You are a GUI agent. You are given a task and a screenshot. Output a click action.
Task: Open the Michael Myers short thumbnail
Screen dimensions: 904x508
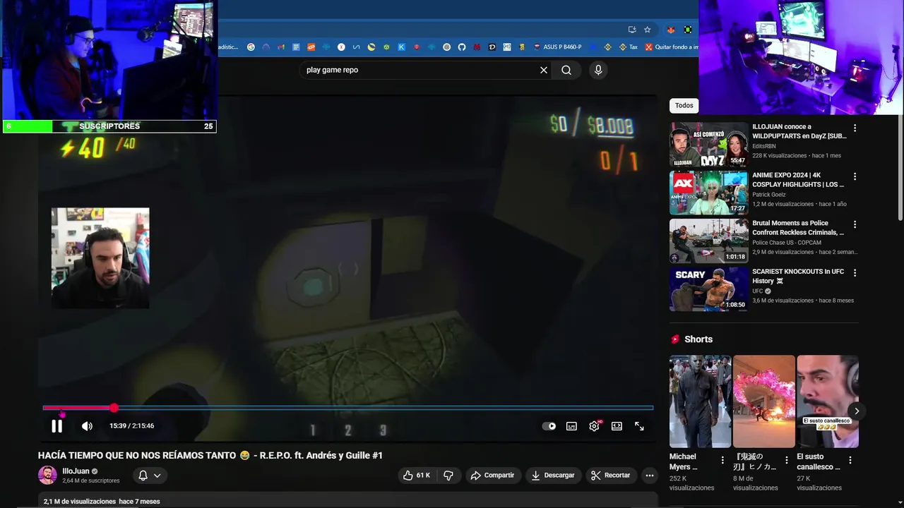[x=700, y=401]
